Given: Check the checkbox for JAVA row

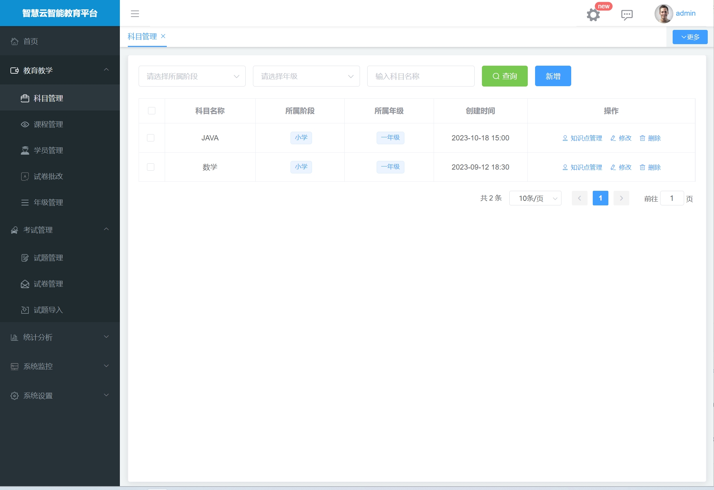Looking at the screenshot, I should tap(151, 138).
